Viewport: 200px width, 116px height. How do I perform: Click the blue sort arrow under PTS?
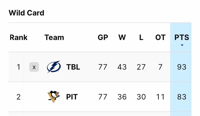coord(182,45)
